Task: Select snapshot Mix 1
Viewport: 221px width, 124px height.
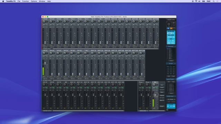Action: (x=170, y=49)
